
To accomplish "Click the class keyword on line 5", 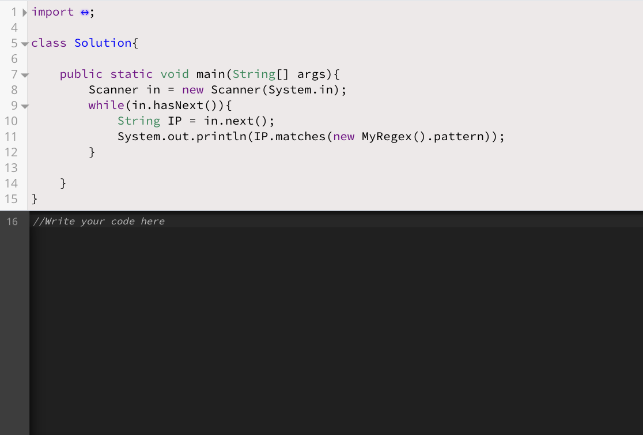I will tap(49, 43).
